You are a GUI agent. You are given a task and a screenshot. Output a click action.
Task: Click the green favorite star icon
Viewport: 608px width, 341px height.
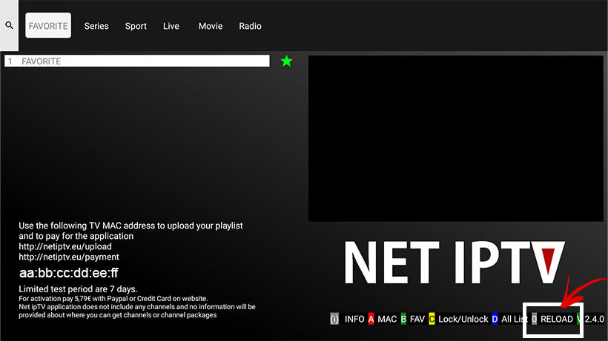point(286,61)
